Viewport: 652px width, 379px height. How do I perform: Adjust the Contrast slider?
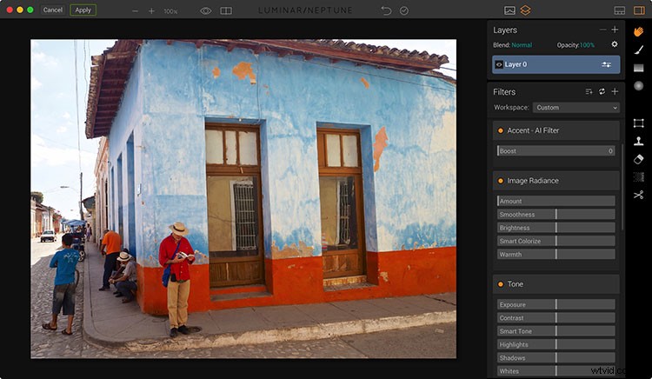(556, 318)
